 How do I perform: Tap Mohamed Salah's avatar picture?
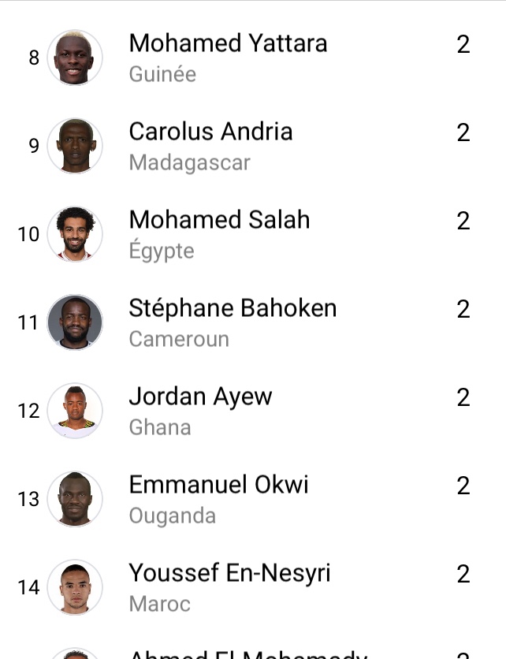[x=75, y=234]
